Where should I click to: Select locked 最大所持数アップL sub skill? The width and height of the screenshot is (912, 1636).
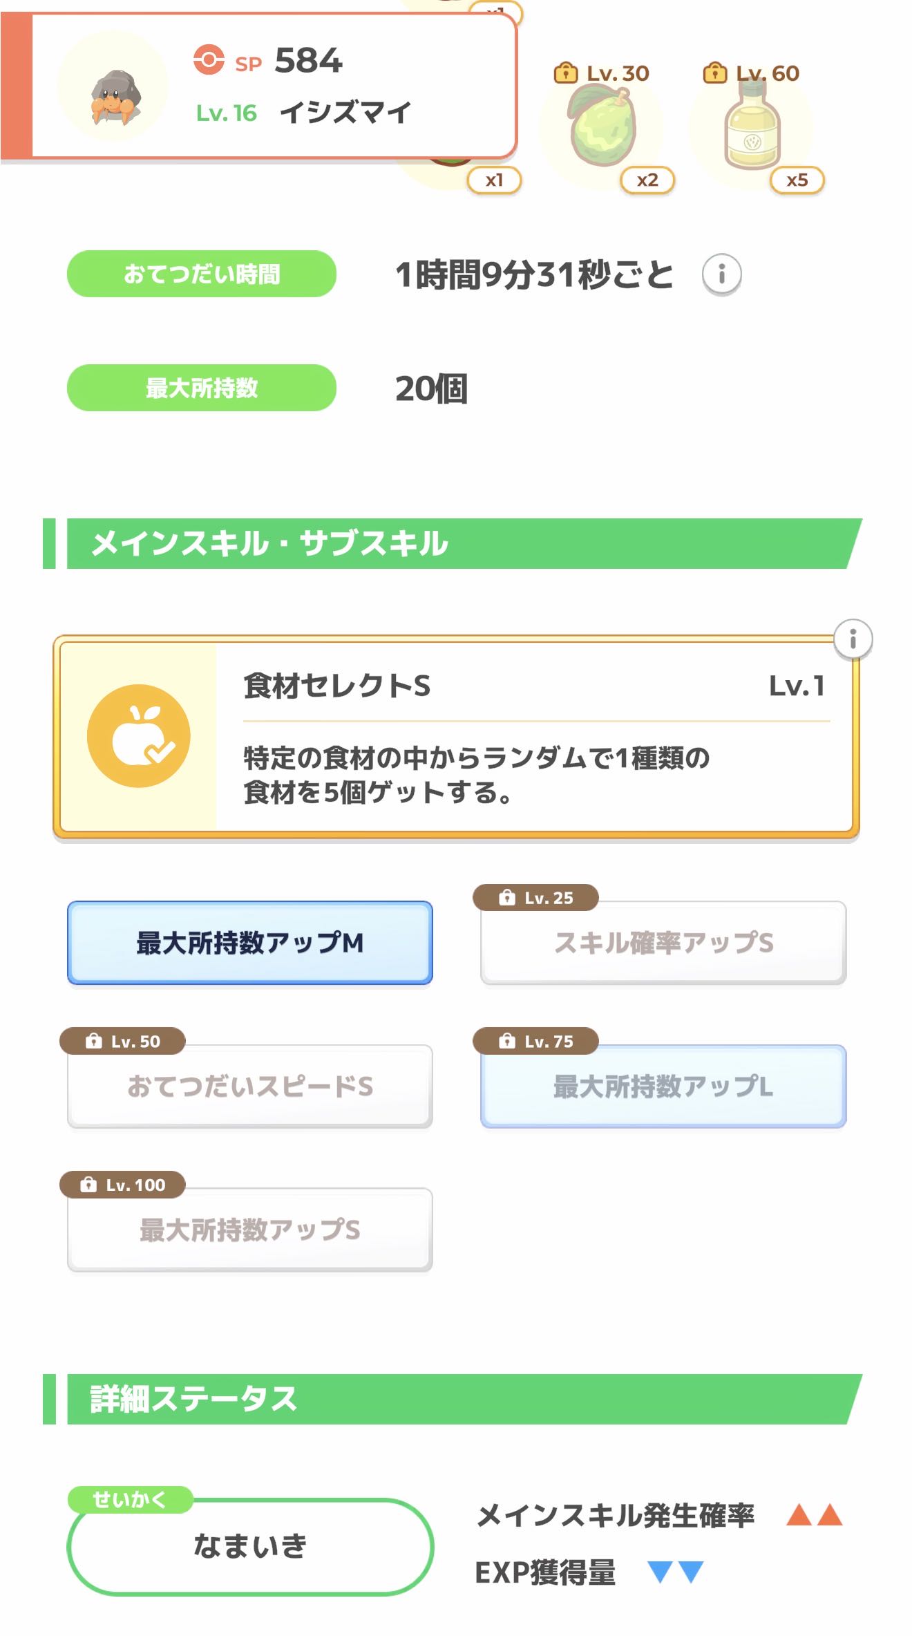[x=663, y=1086]
